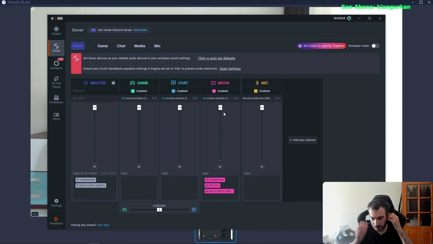This screenshot has width=433, height=244.
Task: Click the Master volume slider handle
Action: [x=95, y=107]
